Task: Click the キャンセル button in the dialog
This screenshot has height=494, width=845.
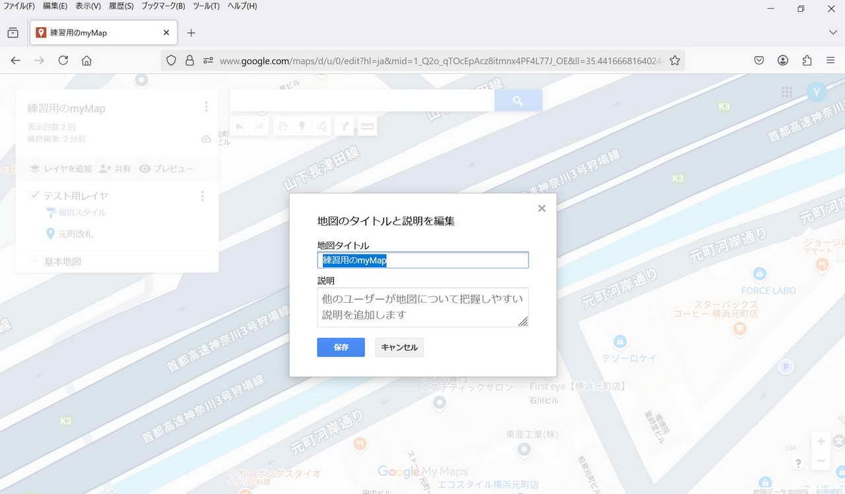Action: point(399,348)
